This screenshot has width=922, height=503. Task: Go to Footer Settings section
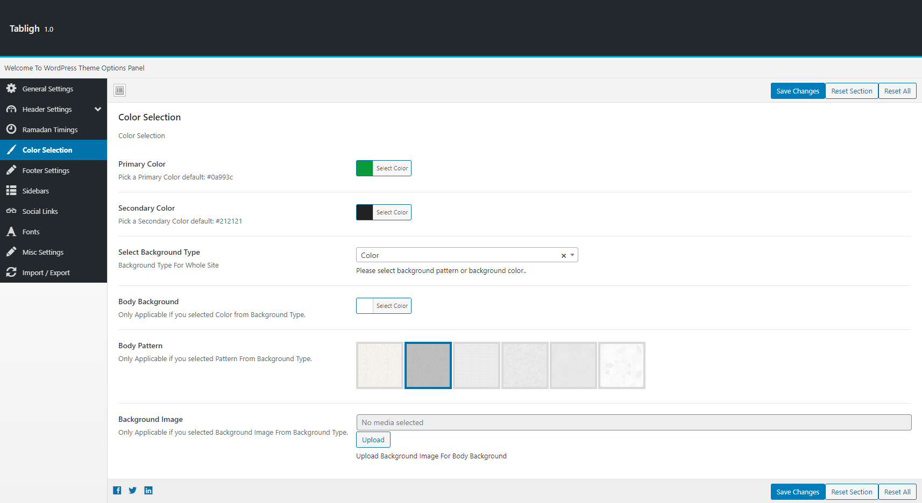point(46,170)
